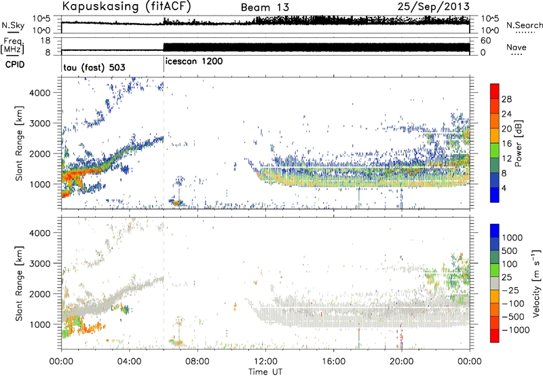The width and height of the screenshot is (543, 376).
Task: Click the Velocity [m s-1] colorbar title
Action: [x=536, y=283]
